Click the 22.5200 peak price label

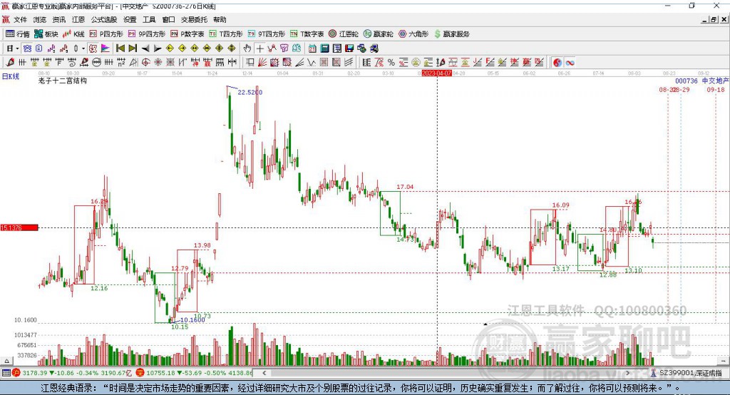250,92
